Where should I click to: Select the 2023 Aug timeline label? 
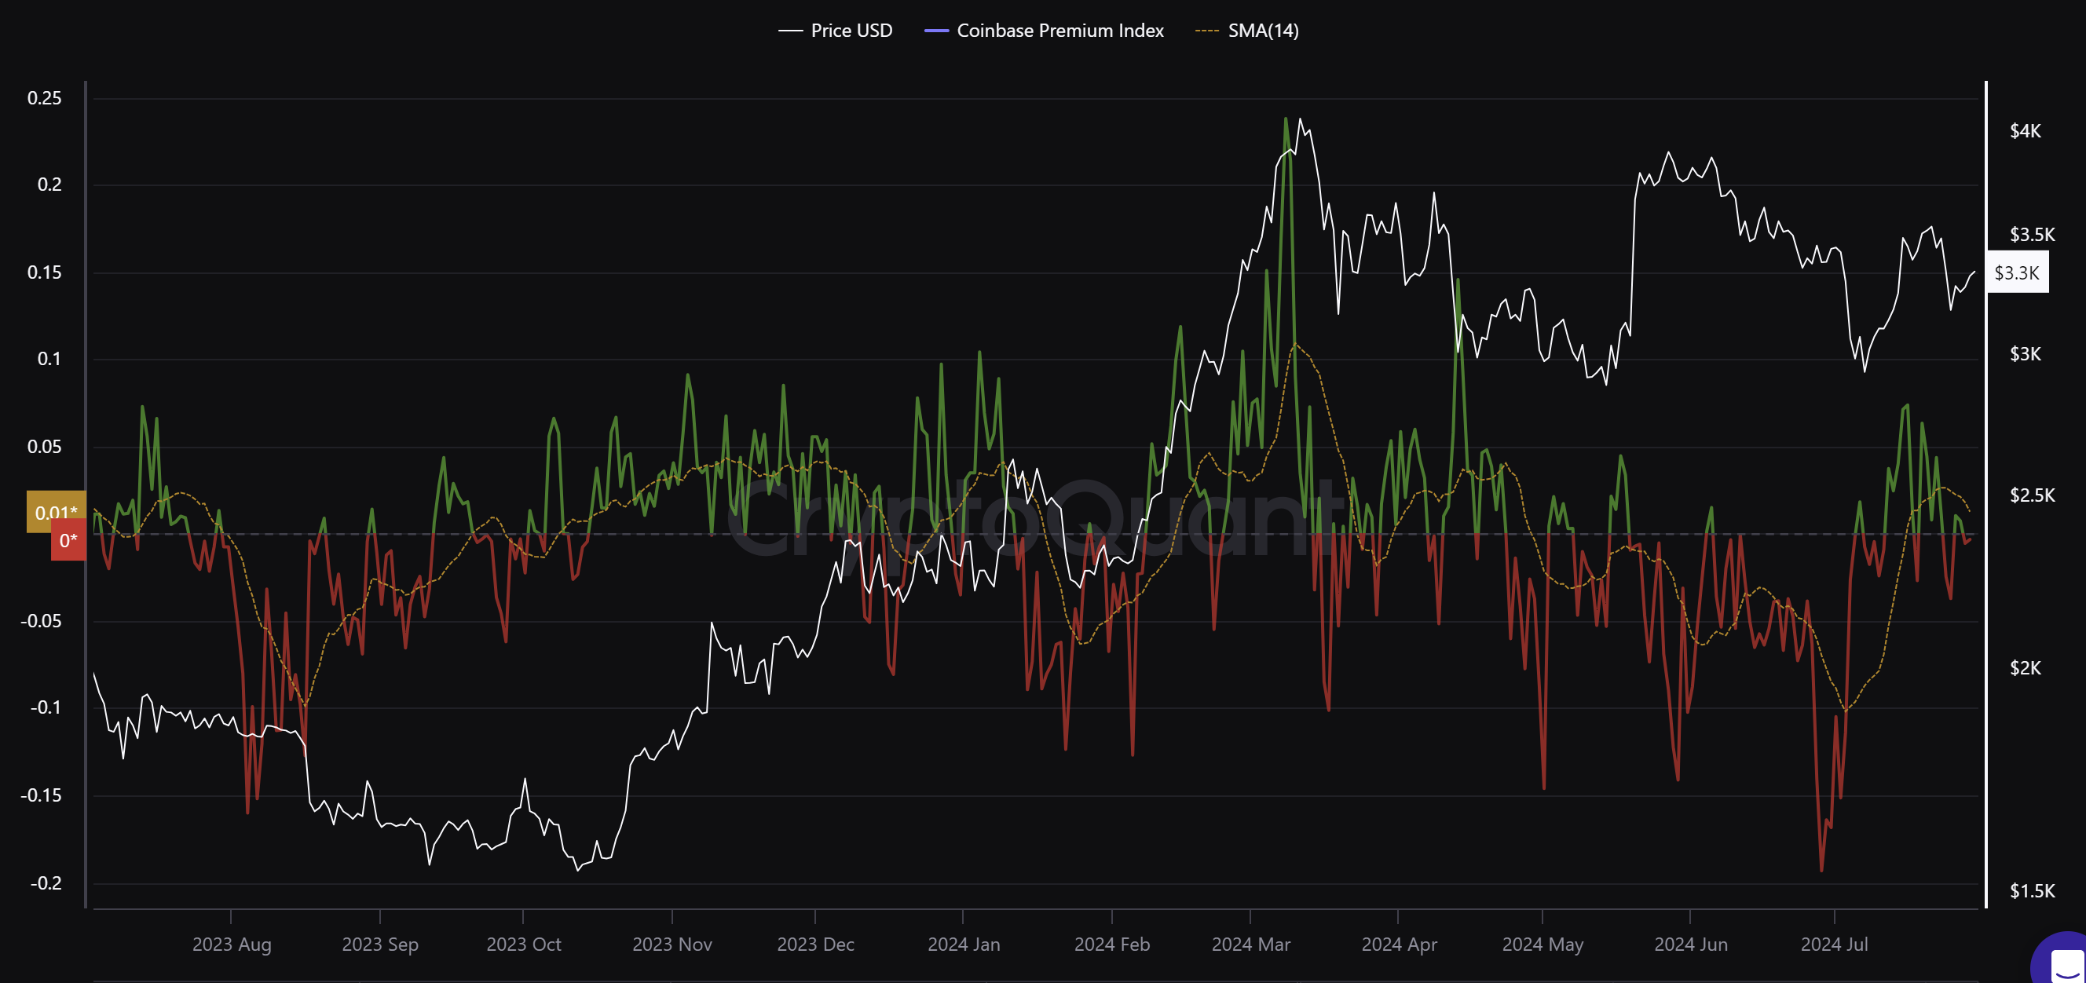pyautogui.click(x=232, y=944)
